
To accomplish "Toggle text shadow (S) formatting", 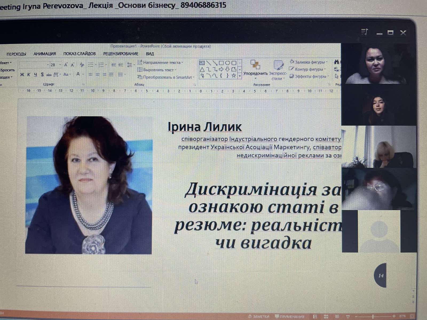I will coord(42,74).
